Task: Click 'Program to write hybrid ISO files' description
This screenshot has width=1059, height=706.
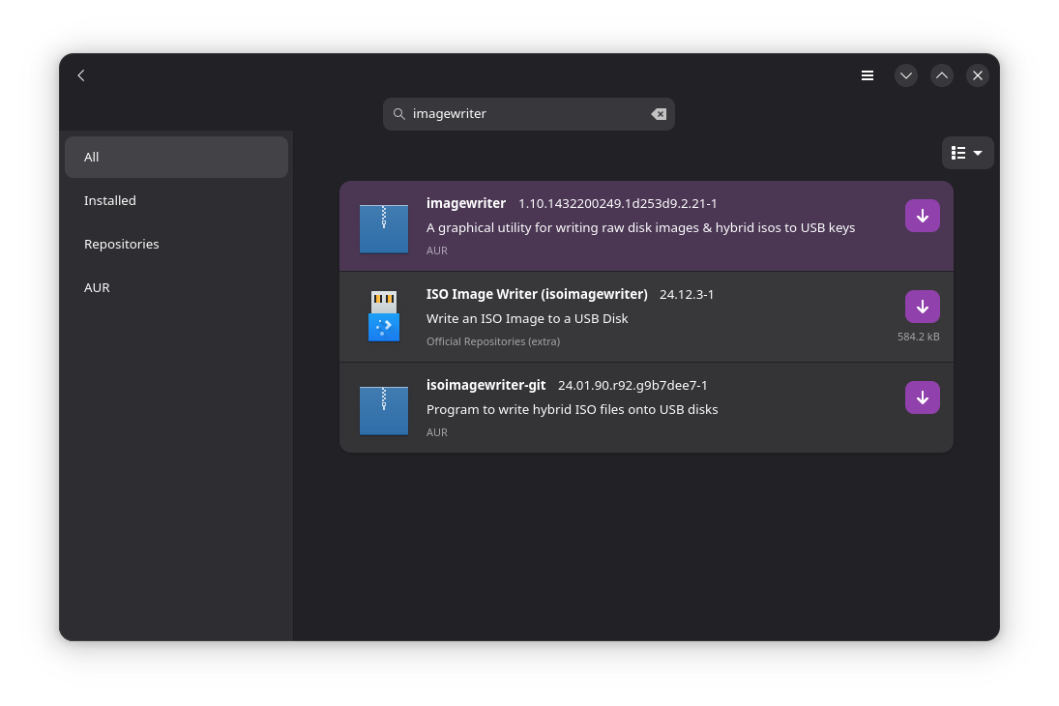Action: pyautogui.click(x=572, y=409)
